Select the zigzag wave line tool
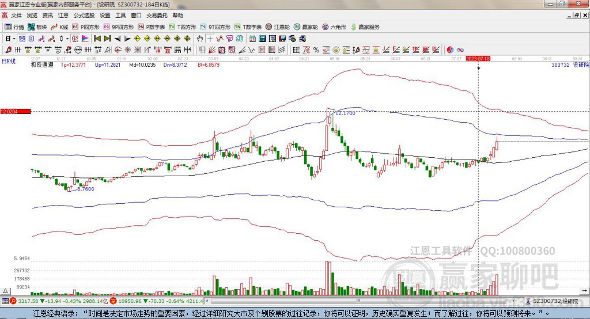The height and width of the screenshot is (319, 590). coord(251,50)
